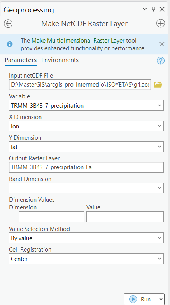Open Make Multidimensional Raster Layer link
The width and height of the screenshot is (170, 305).
(78, 41)
